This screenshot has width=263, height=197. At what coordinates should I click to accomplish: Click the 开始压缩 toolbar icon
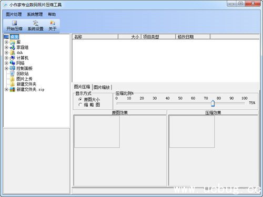14,26
